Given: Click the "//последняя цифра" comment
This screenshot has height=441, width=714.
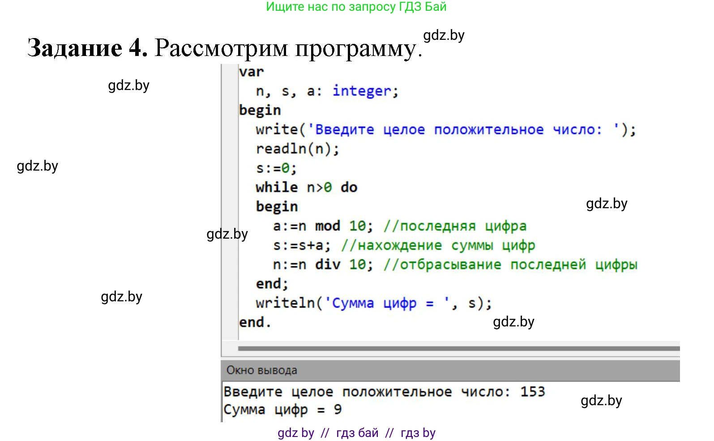Looking at the screenshot, I should click(455, 226).
